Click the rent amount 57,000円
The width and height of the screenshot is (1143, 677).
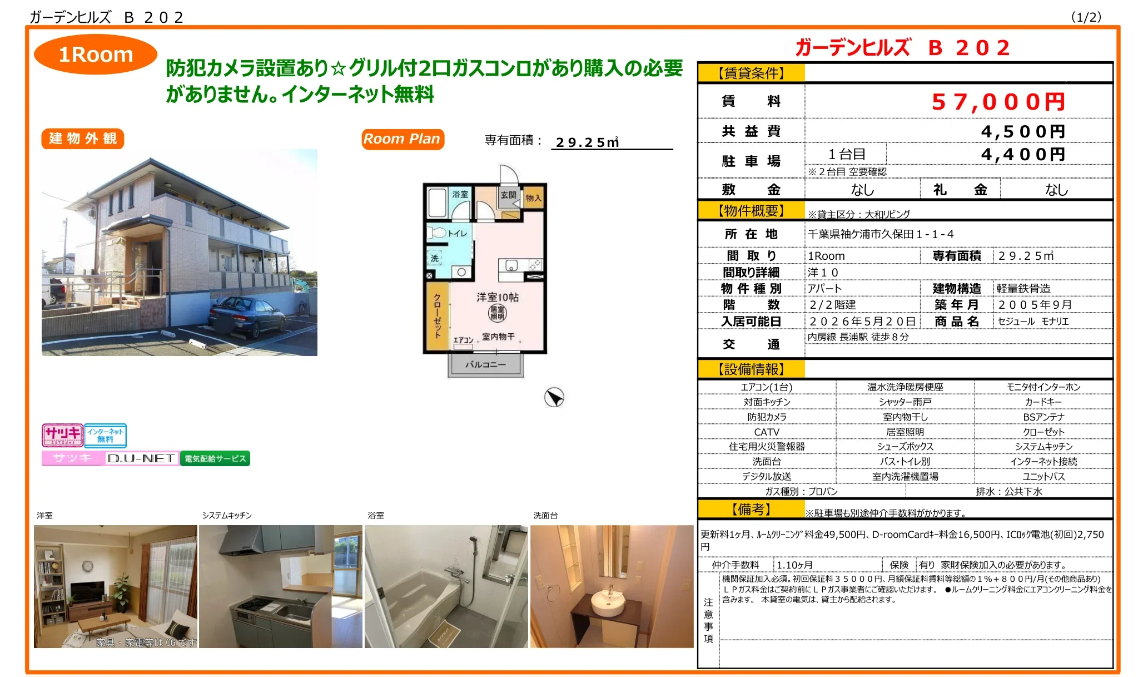pyautogui.click(x=998, y=102)
